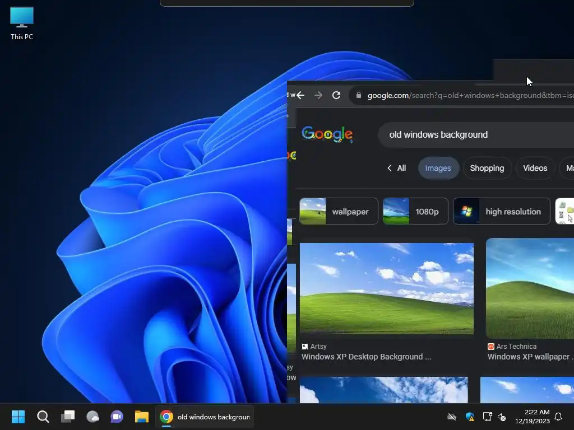Image resolution: width=574 pixels, height=430 pixels.
Task: Open the Widgets weather icon in taskbar
Action: coord(92,417)
